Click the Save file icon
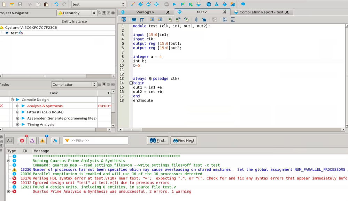This screenshot has width=348, height=201. (x=20, y=5)
